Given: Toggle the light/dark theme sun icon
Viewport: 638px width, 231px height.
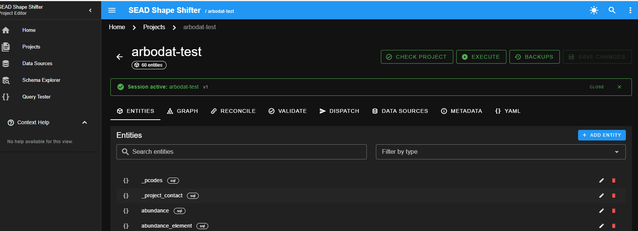Looking at the screenshot, I should click(x=594, y=10).
